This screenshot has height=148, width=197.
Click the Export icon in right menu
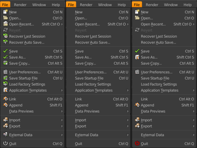tap(137, 126)
